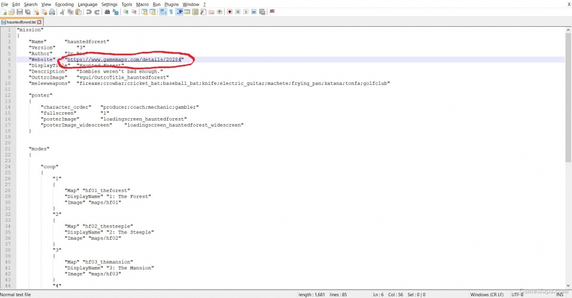Open the Function List panel icon

pos(203,12)
